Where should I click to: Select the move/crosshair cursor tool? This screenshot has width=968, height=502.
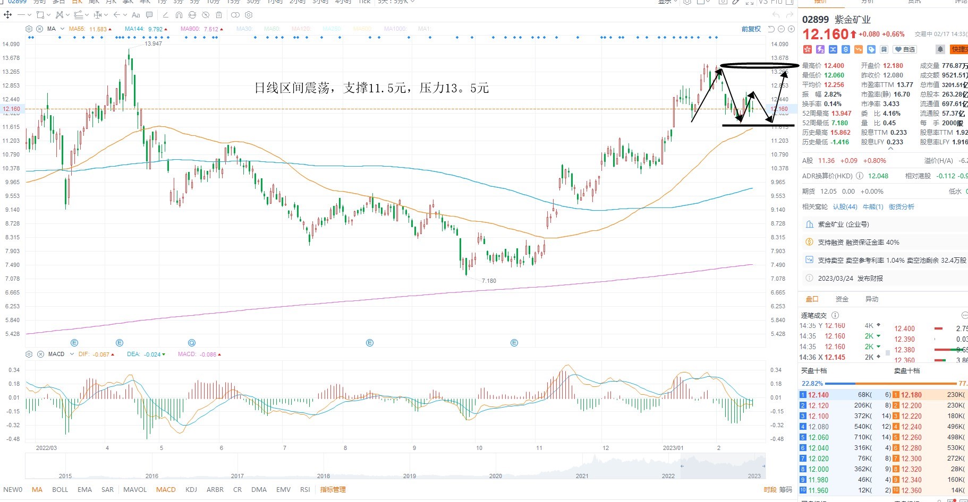[7, 14]
